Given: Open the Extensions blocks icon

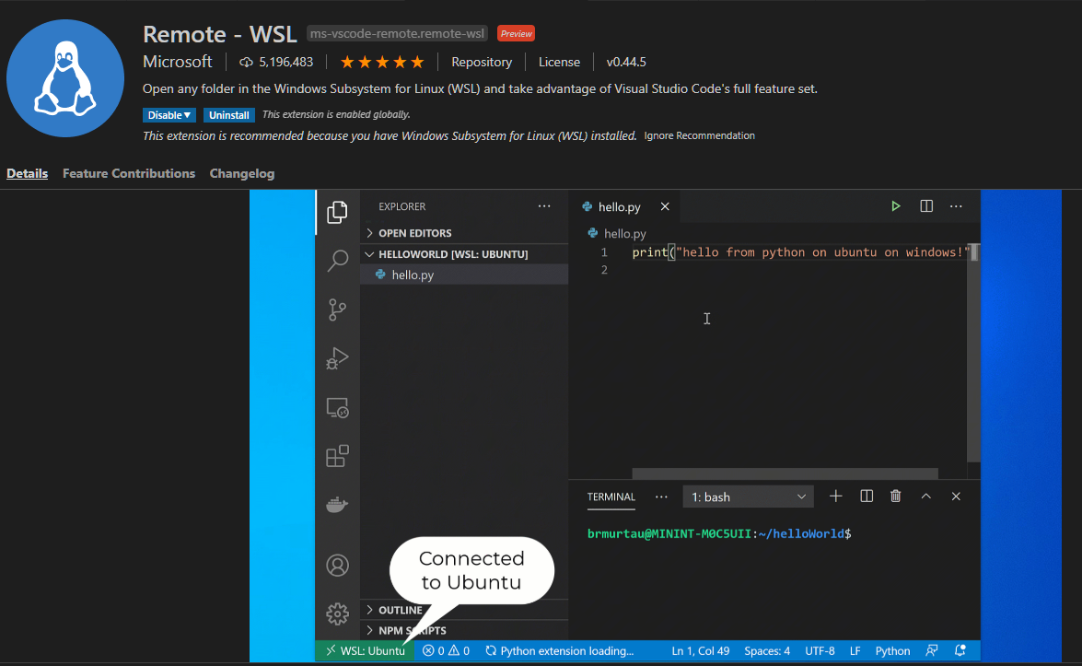Looking at the screenshot, I should [337, 456].
